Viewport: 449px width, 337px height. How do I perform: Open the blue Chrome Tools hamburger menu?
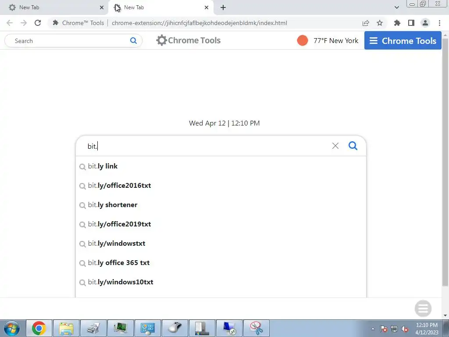pyautogui.click(x=403, y=40)
